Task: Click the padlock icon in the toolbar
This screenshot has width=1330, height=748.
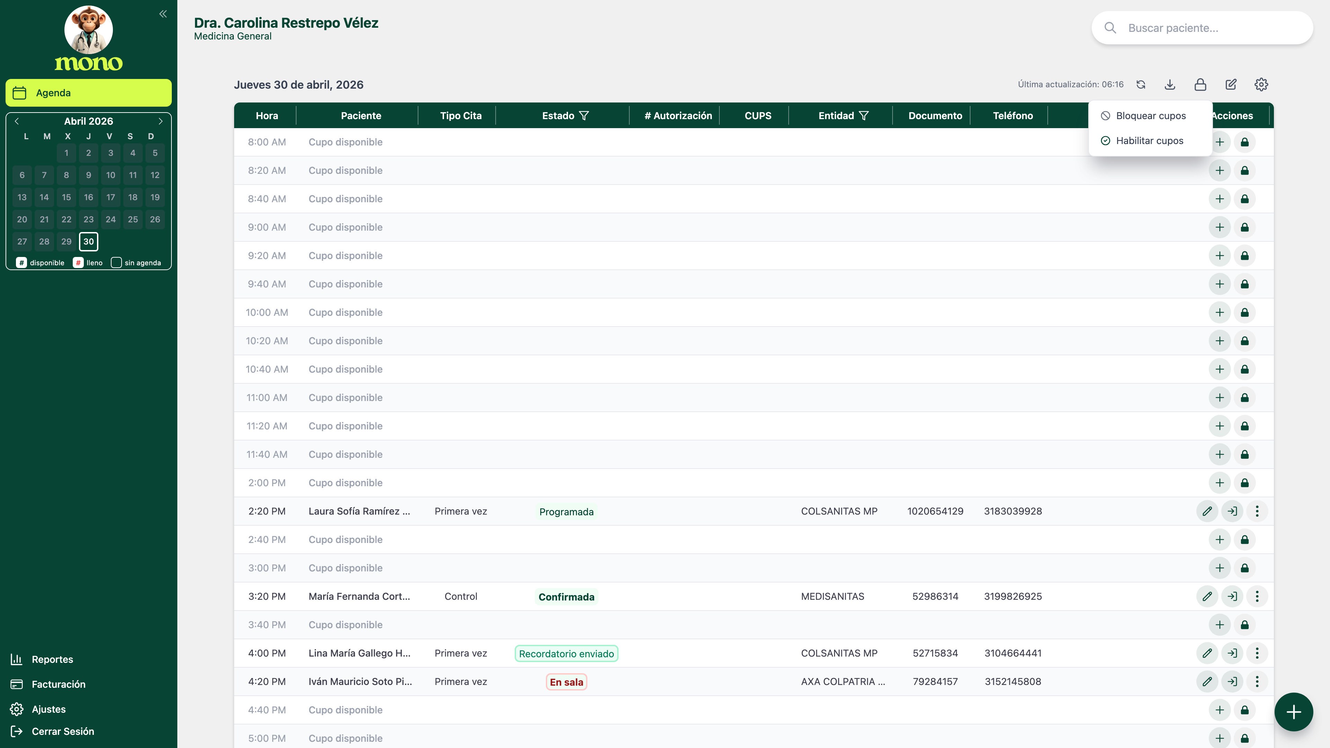Action: [1200, 84]
